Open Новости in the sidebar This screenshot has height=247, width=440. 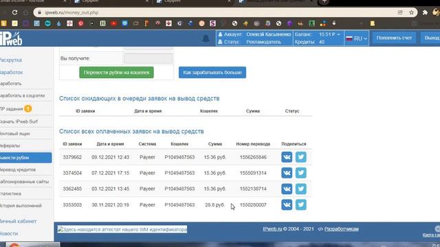(x=9, y=233)
